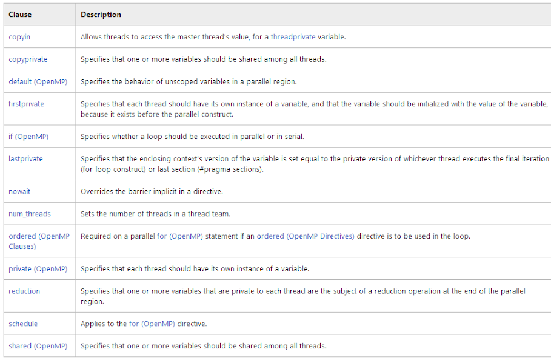Viewport: 551px width, 360px height.
Task: Open for (OpenMP) link in ordered row
Action: (x=180, y=236)
